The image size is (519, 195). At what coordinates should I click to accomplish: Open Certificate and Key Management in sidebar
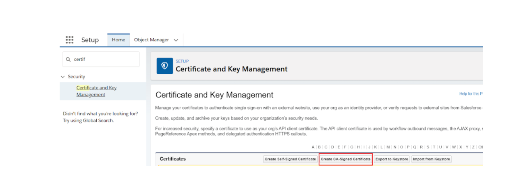click(x=96, y=91)
